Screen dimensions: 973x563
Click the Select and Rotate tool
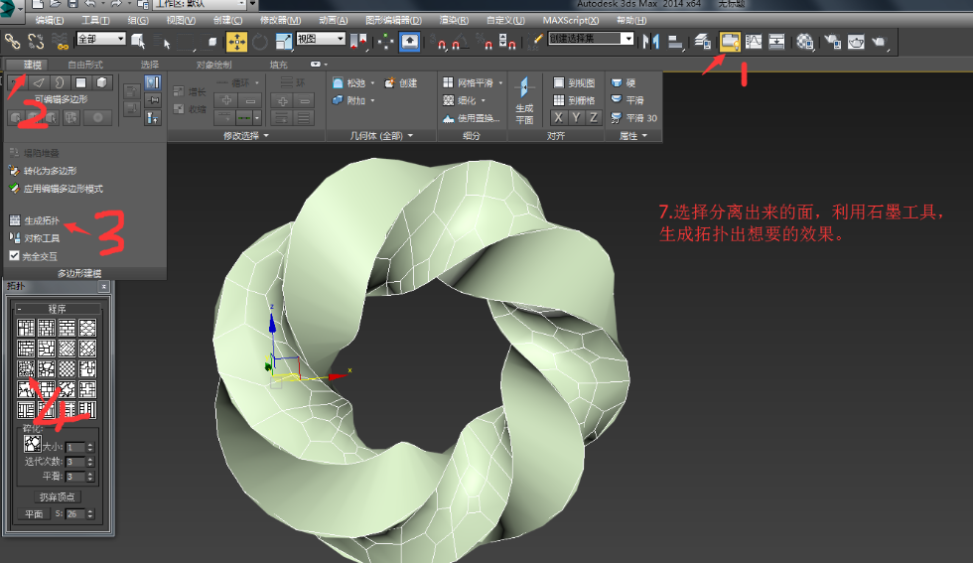click(260, 41)
